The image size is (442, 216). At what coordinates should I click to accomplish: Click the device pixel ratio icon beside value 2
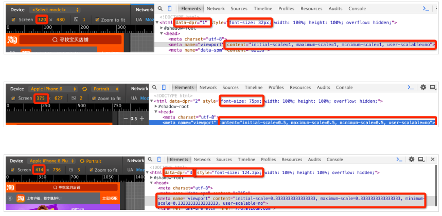click(74, 98)
